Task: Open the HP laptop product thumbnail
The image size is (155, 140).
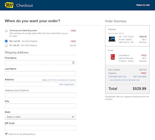Action: click(x=112, y=39)
